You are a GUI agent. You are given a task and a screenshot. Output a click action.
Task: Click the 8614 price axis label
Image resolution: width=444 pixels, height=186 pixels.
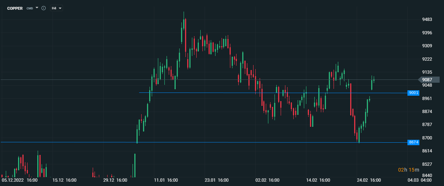tap(427, 151)
